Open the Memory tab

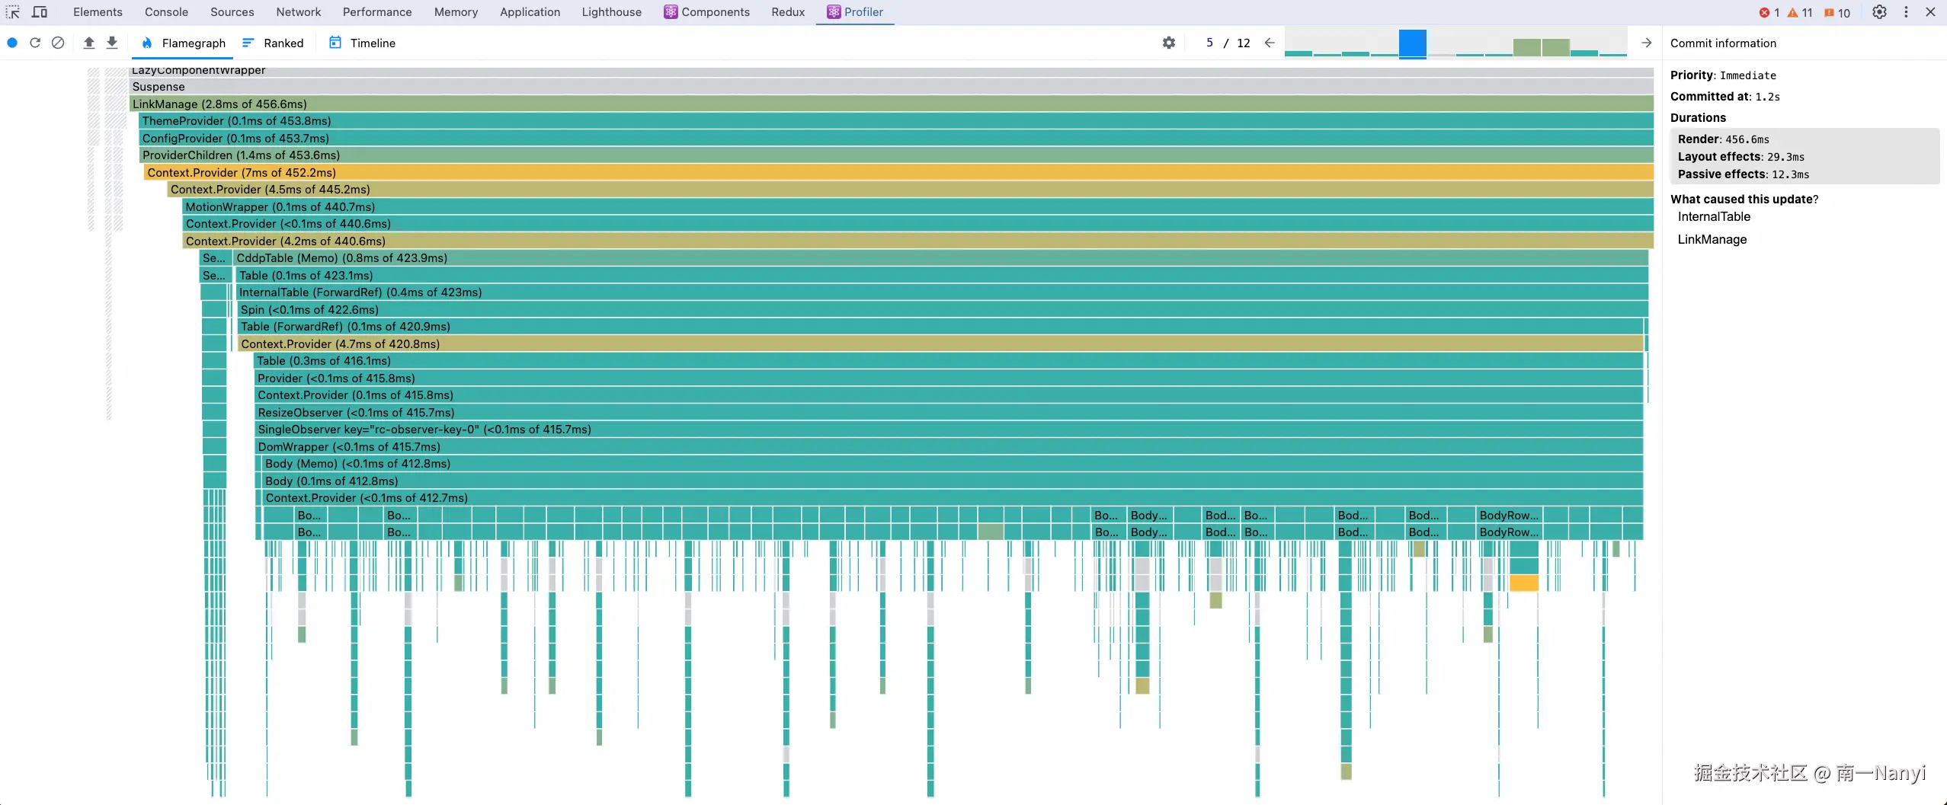click(x=456, y=12)
